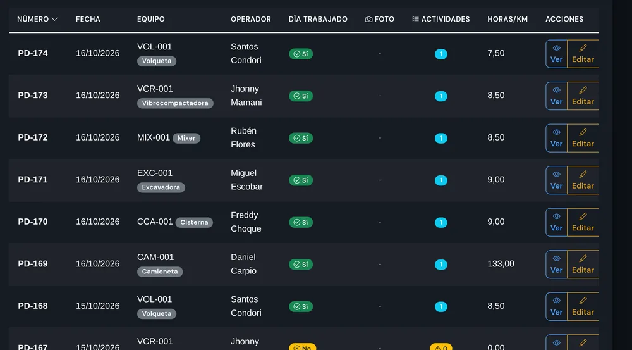The height and width of the screenshot is (350, 632).
Task: Click the FECHA column header
Action: [88, 19]
